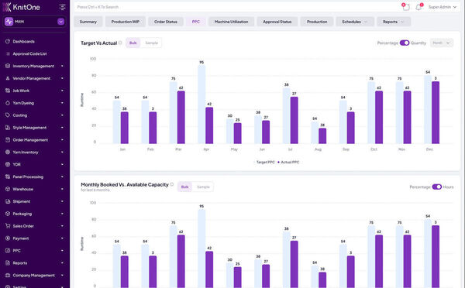Select Sample in Monthly Booked chart
465x288 pixels.
point(203,187)
